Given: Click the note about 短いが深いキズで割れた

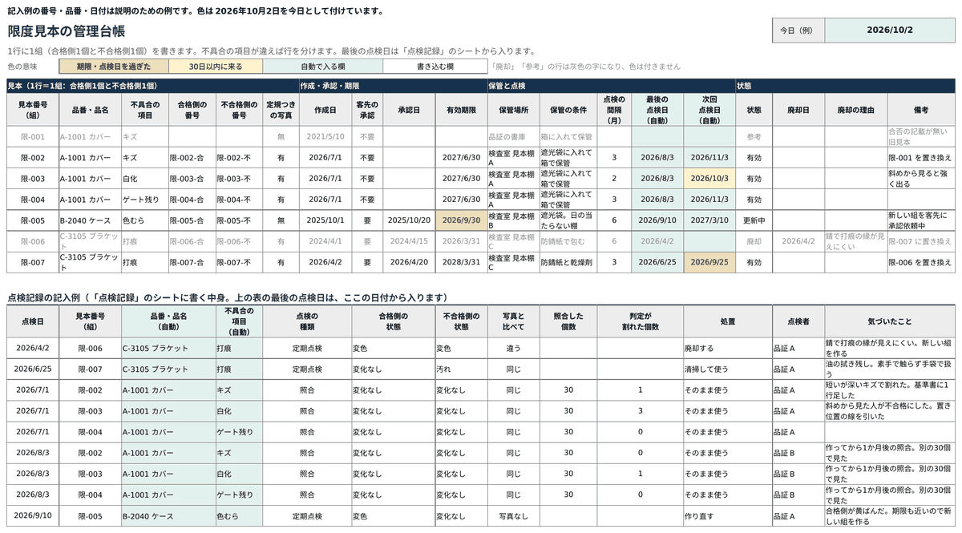Looking at the screenshot, I should (x=890, y=390).
